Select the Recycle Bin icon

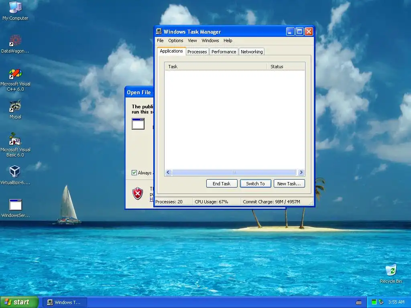[391, 274]
